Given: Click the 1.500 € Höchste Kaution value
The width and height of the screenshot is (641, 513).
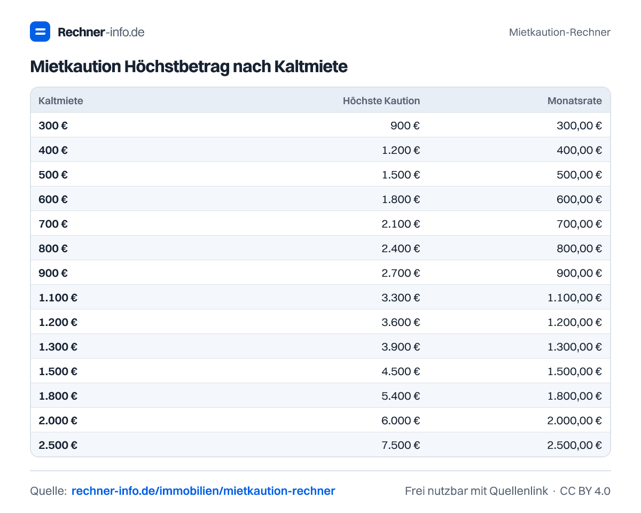Looking at the screenshot, I should (401, 175).
